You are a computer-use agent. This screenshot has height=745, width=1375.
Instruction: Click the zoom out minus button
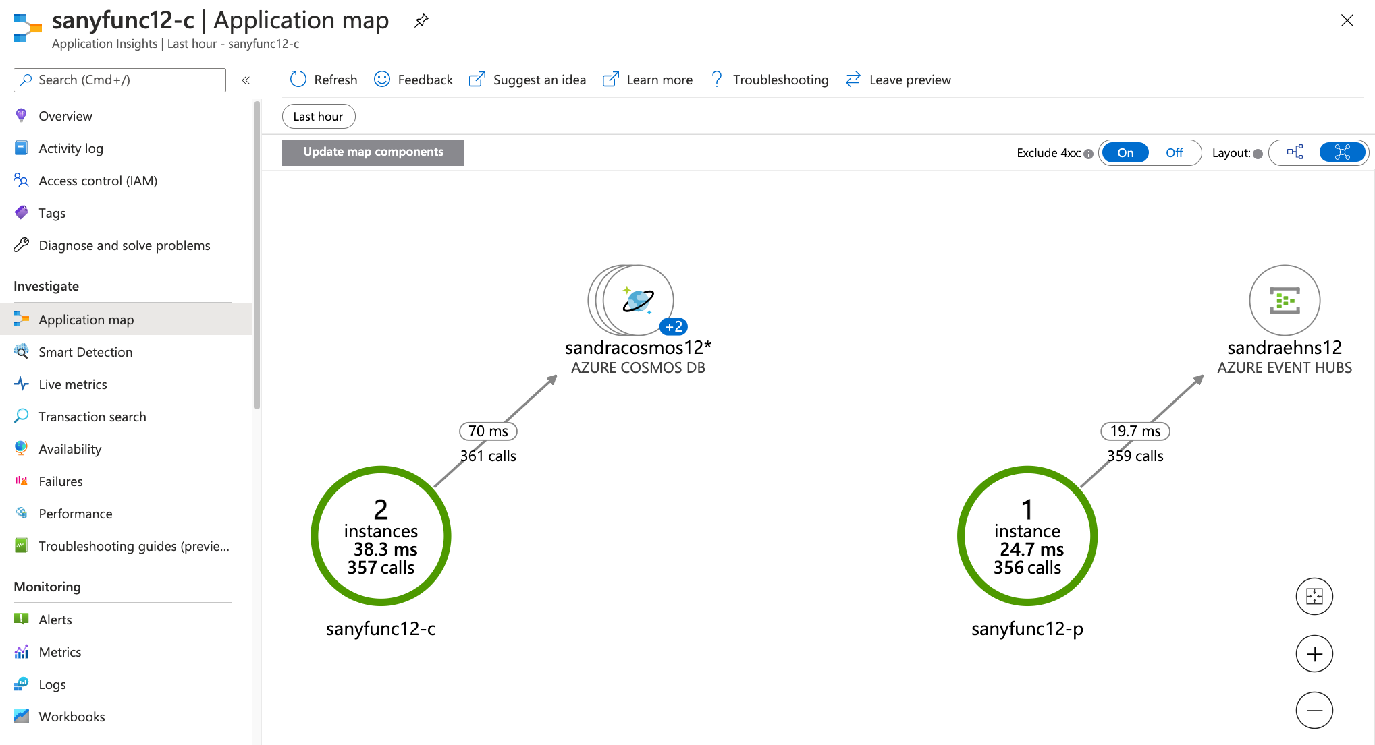click(x=1314, y=710)
